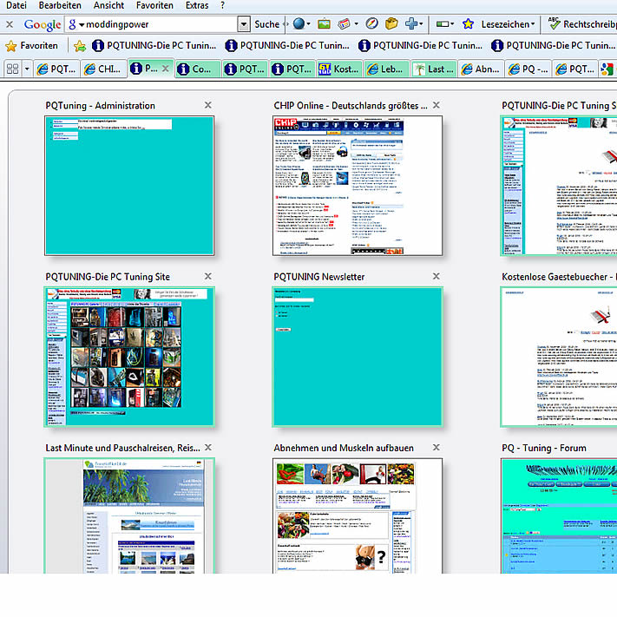Open the search history dropdown arrow
Screen dimensions: 617x617
[244, 24]
